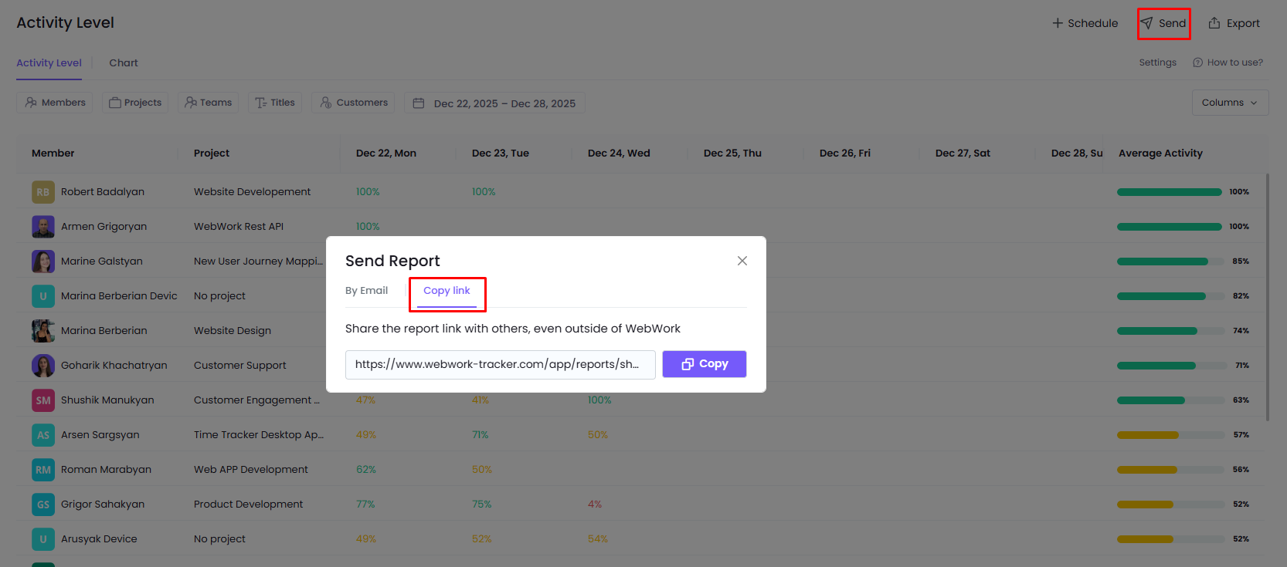
Task: Open the Settings link
Action: [1157, 62]
